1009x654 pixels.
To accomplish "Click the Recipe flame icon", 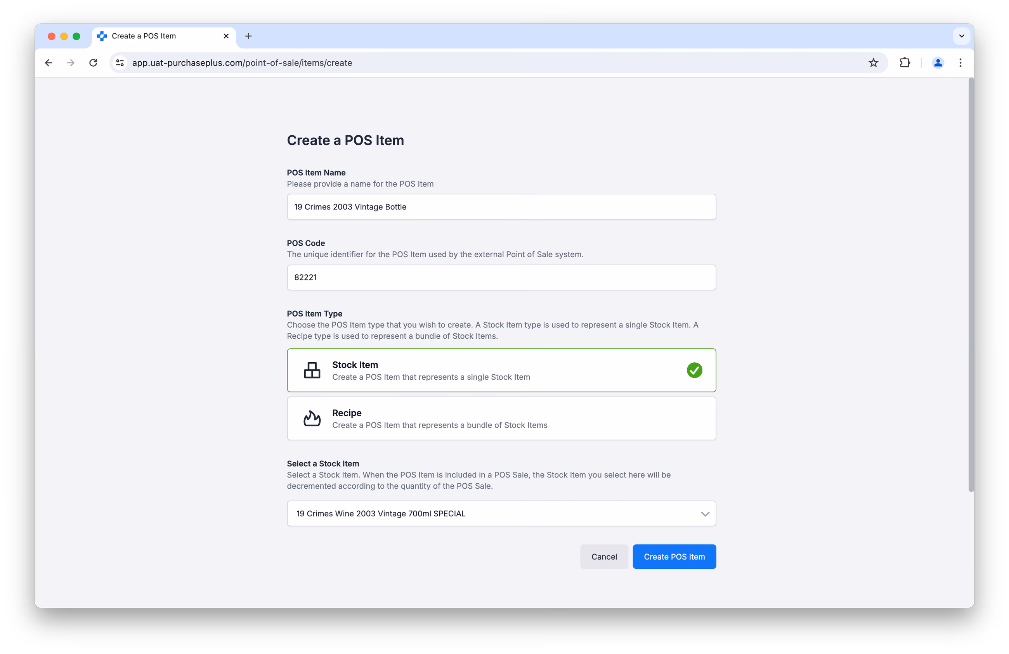I will [x=312, y=418].
